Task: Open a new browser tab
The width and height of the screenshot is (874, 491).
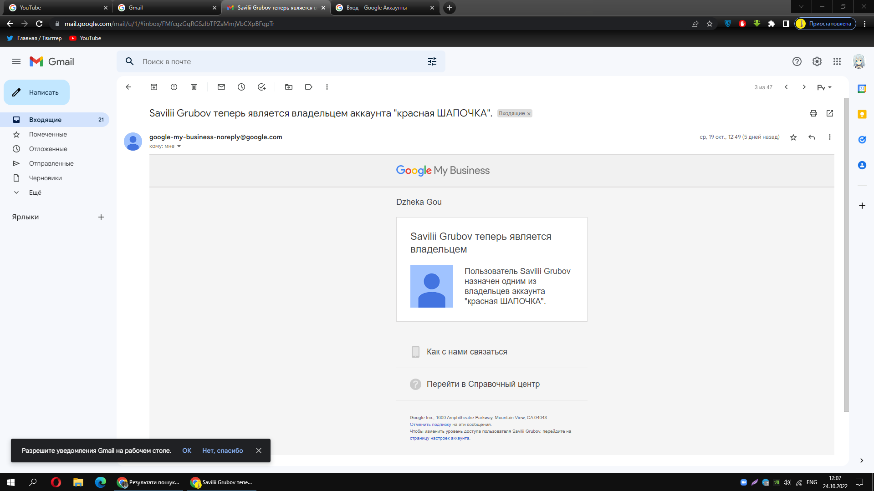Action: coord(450,8)
